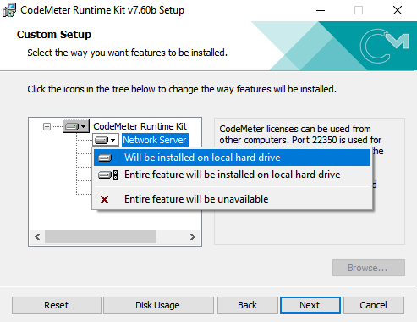The image size is (417, 322).
Task: Cancel the CodeMeter setup
Action: click(x=374, y=305)
